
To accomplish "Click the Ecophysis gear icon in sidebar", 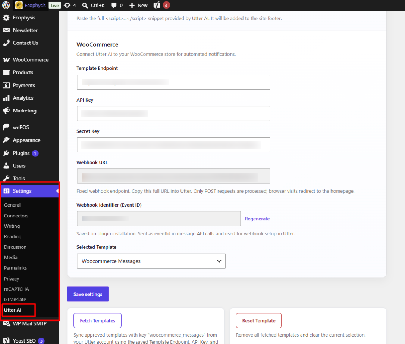I will pyautogui.click(x=6, y=18).
